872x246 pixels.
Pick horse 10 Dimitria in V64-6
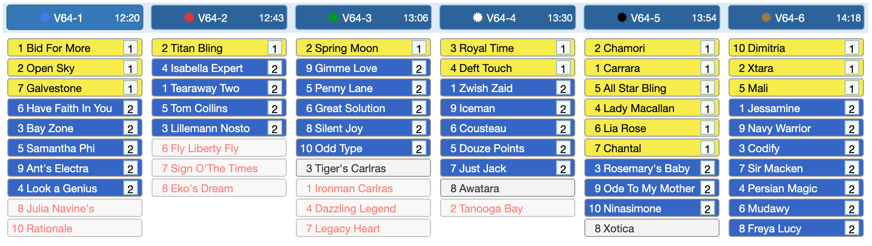point(796,48)
